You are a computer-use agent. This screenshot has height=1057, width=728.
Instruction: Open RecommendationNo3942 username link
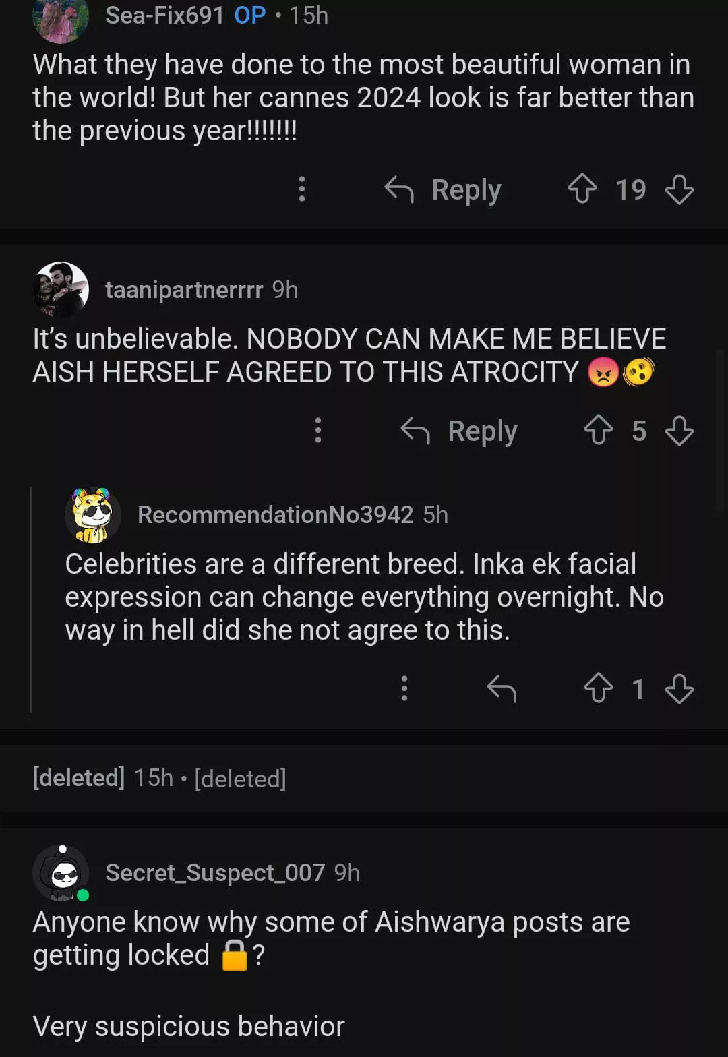pos(275,515)
